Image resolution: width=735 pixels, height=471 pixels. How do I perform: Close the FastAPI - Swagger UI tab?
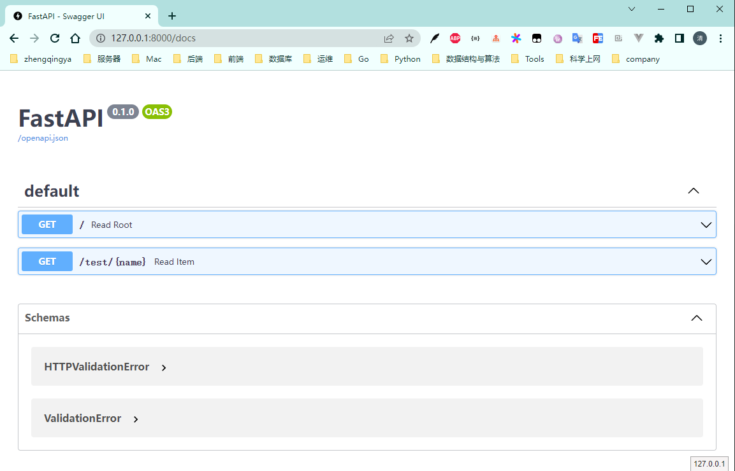click(x=148, y=16)
